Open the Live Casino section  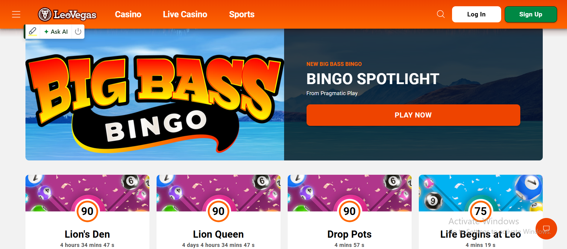185,14
